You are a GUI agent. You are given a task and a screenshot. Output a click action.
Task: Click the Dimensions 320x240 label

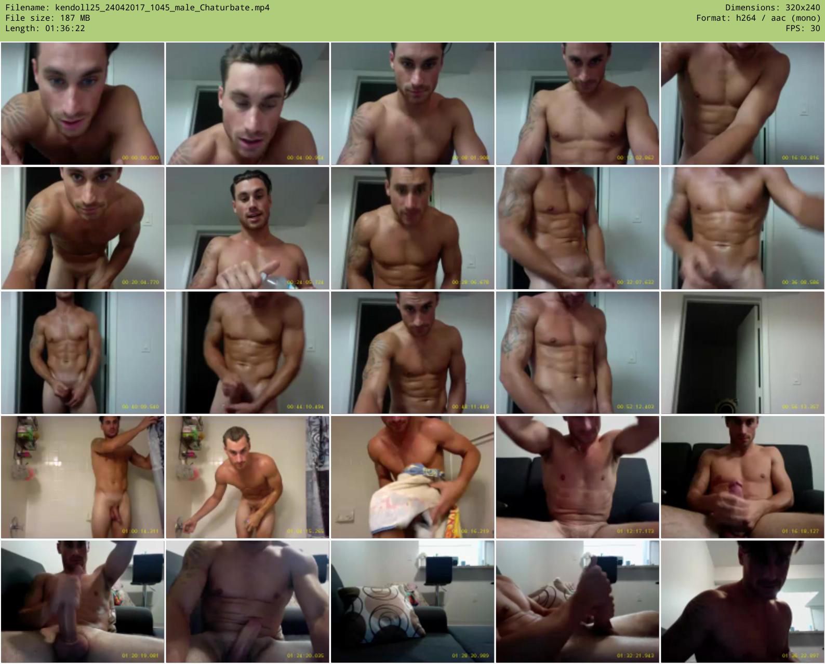coord(773,8)
